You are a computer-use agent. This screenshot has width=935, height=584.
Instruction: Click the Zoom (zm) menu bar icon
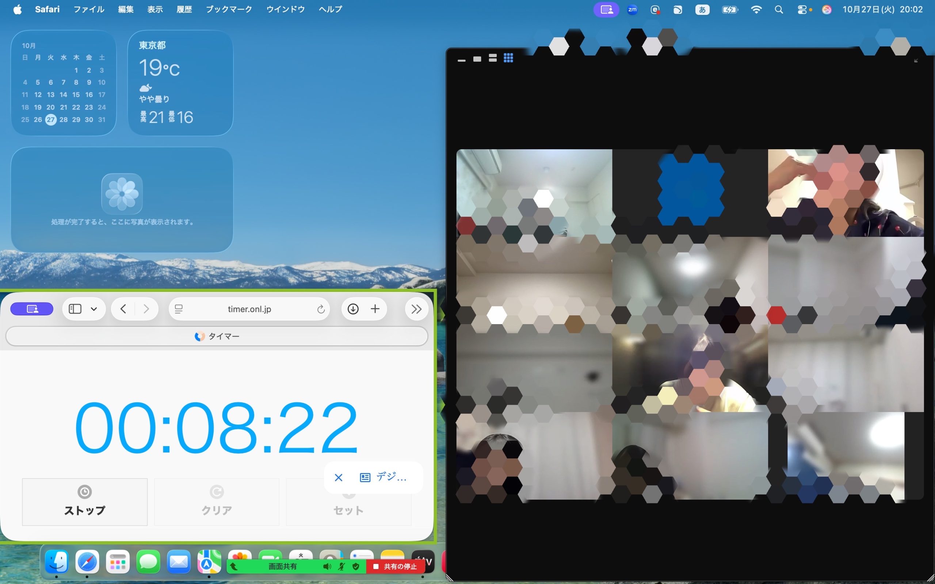[x=632, y=9]
